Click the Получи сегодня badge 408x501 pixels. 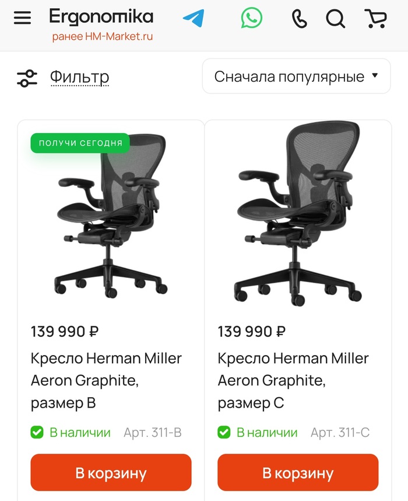tap(80, 142)
